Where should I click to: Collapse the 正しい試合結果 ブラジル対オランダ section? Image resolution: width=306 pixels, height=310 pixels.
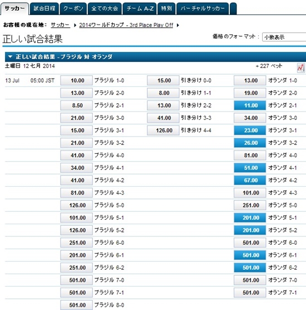click(10, 57)
